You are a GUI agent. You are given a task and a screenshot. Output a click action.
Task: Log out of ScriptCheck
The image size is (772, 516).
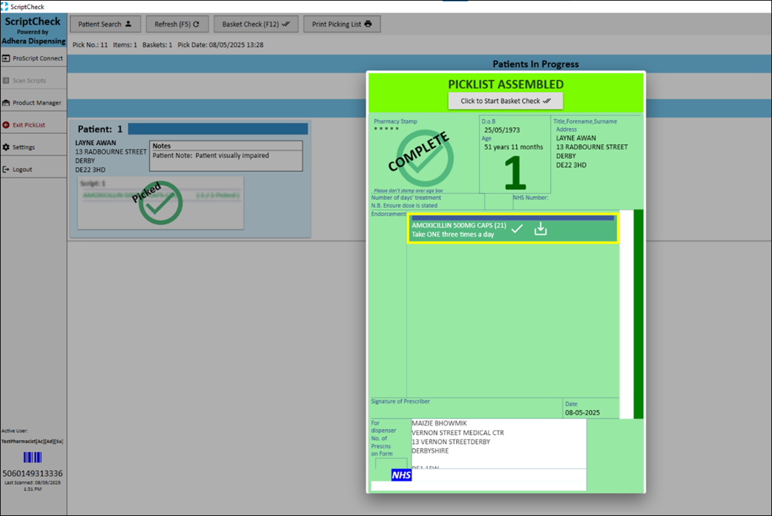pyautogui.click(x=33, y=169)
